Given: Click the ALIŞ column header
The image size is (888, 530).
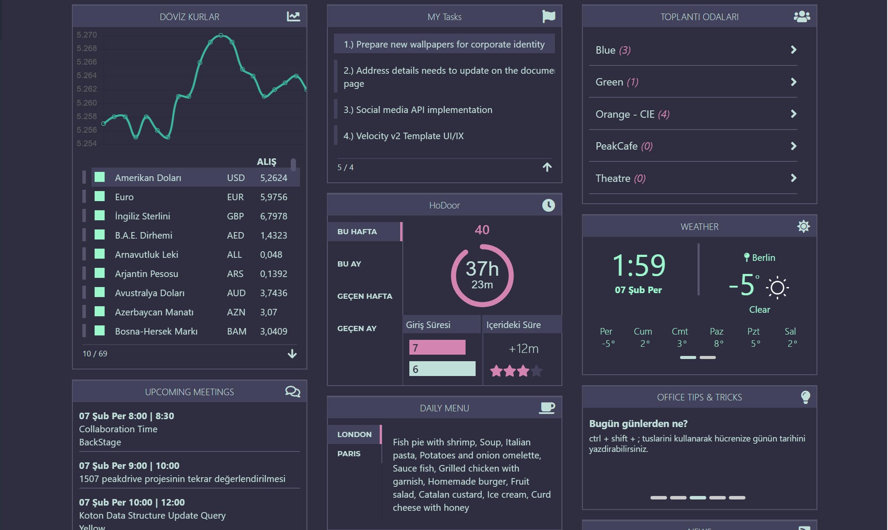Looking at the screenshot, I should coord(266,162).
